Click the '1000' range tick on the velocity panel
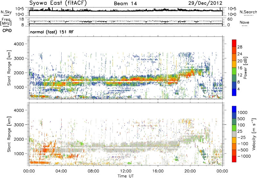This screenshot has height=178, width=257. coord(19,154)
